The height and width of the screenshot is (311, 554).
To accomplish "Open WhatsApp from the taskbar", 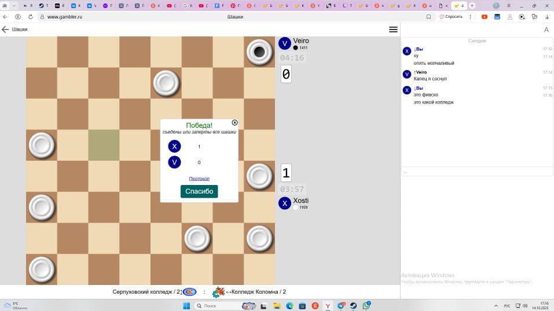I will 366,306.
